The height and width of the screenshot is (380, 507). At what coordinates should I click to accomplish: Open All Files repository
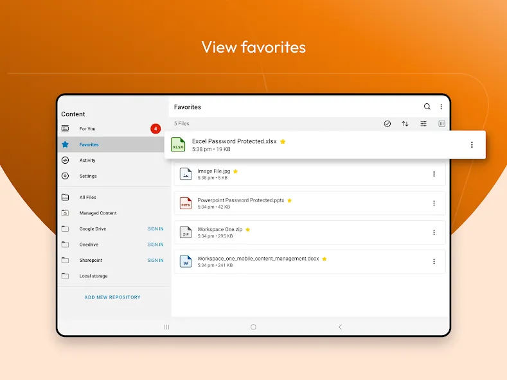coord(111,197)
